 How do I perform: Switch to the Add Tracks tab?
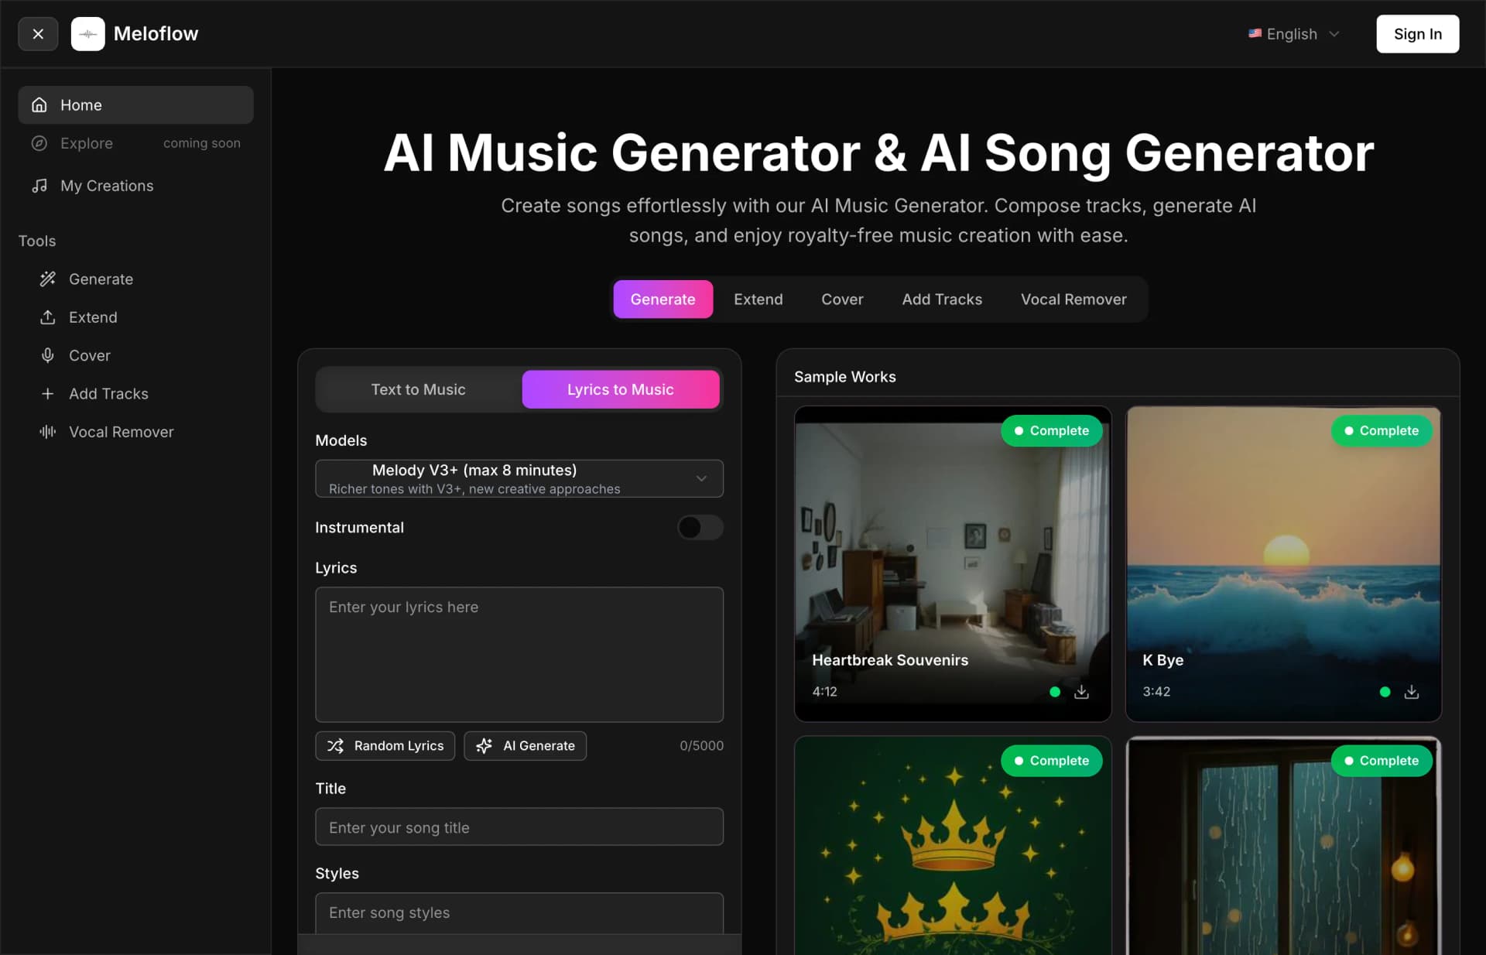tap(941, 300)
